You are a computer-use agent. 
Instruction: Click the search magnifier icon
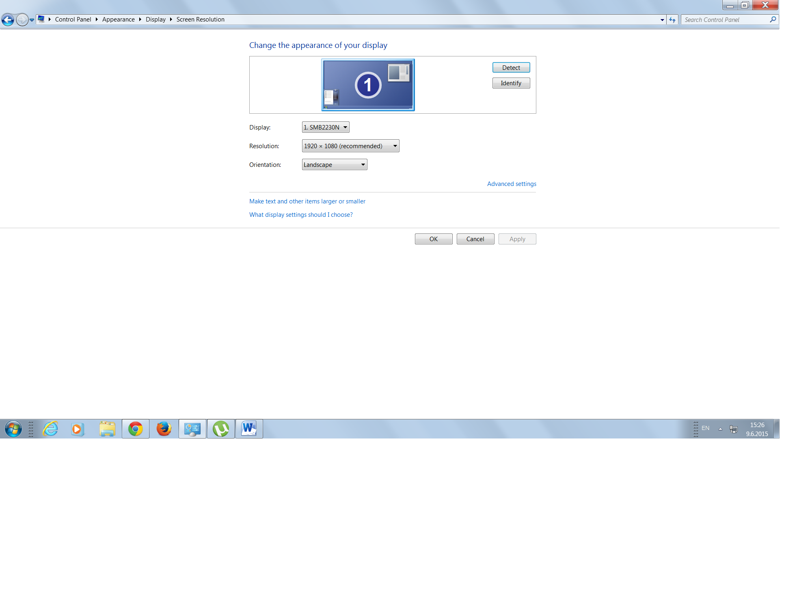point(773,19)
